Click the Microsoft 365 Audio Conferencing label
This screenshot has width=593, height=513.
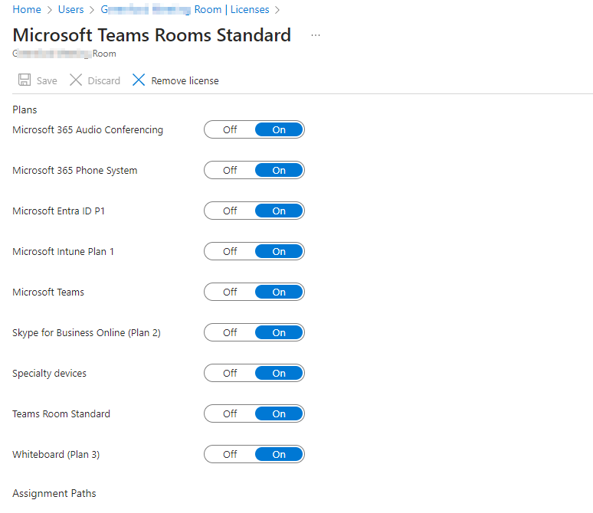coord(88,129)
